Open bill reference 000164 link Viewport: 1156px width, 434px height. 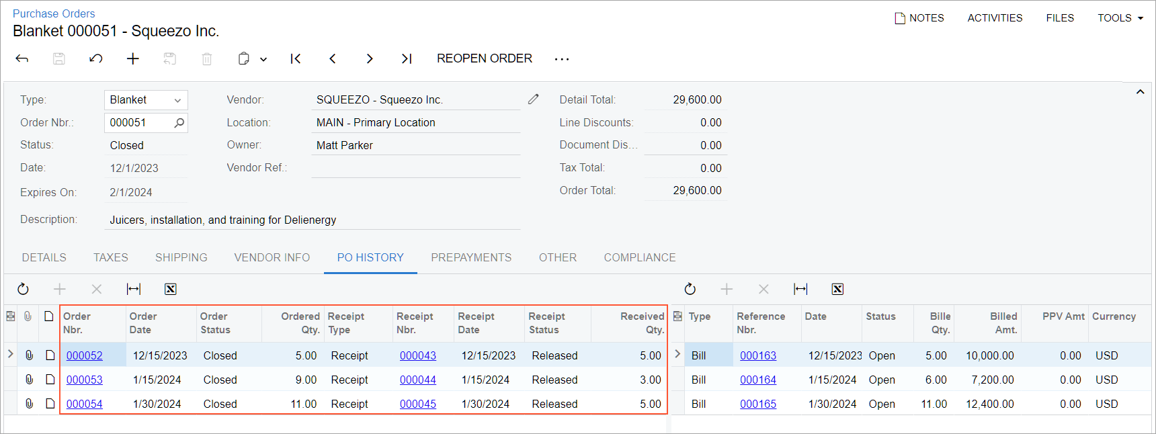tap(758, 380)
